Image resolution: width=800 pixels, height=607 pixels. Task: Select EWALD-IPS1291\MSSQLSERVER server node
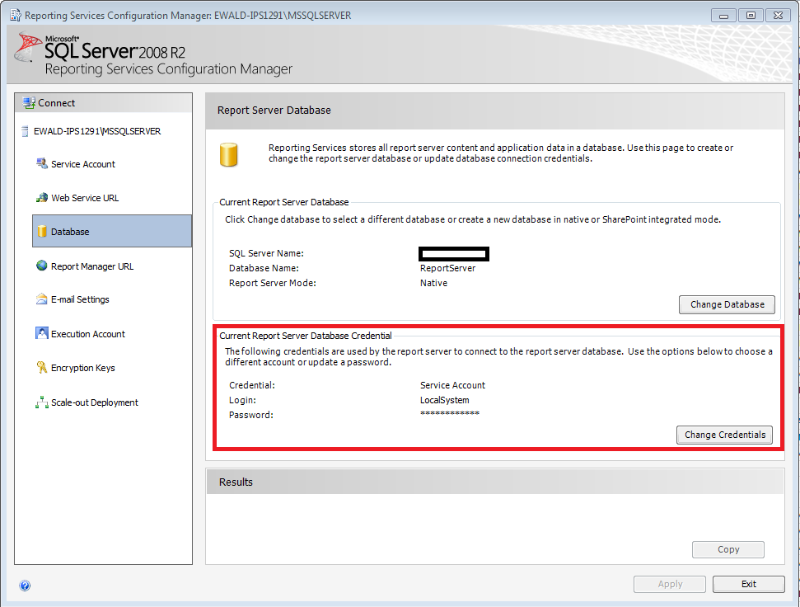[97, 131]
